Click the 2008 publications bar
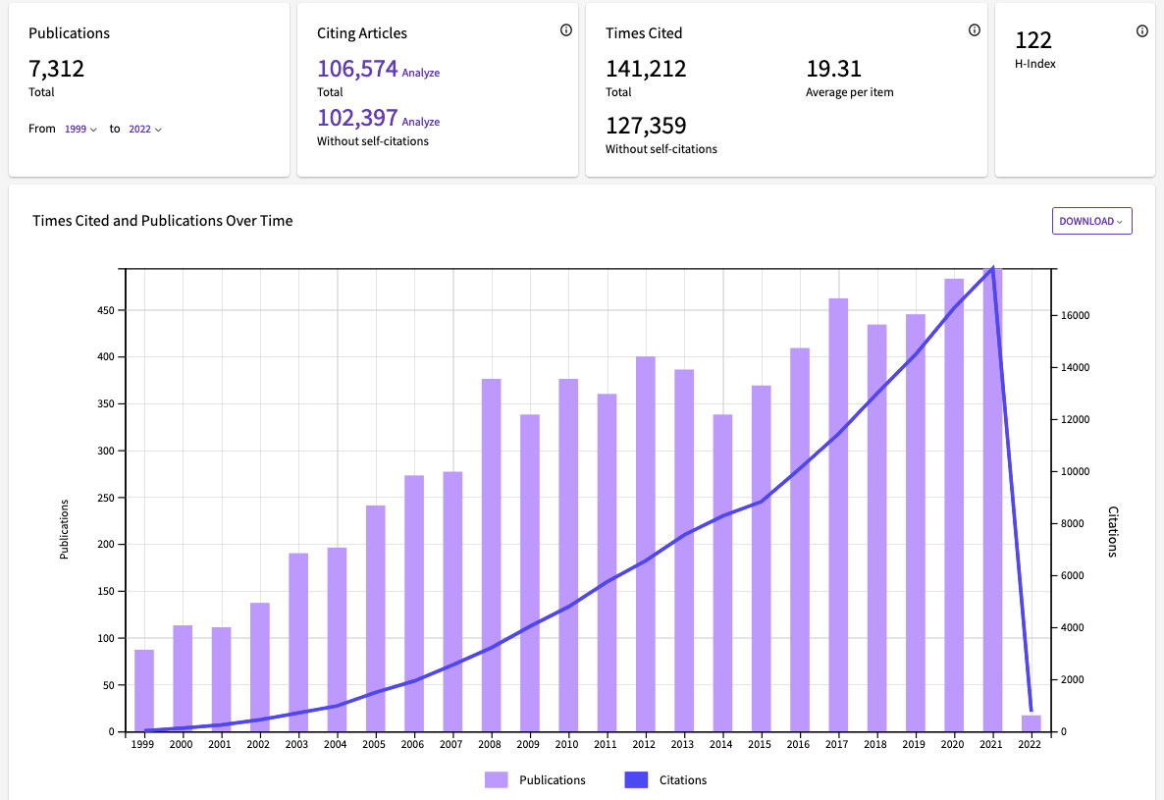This screenshot has width=1164, height=800. 492,555
